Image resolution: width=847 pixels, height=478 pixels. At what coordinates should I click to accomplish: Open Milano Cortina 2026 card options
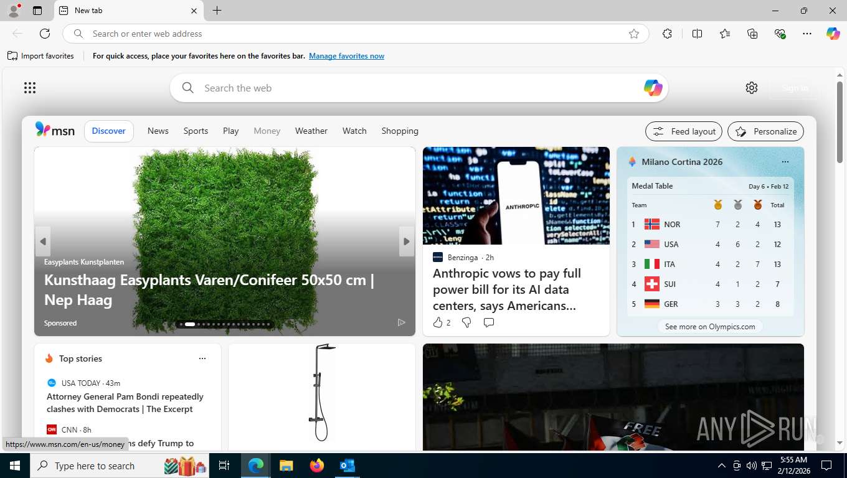785,162
